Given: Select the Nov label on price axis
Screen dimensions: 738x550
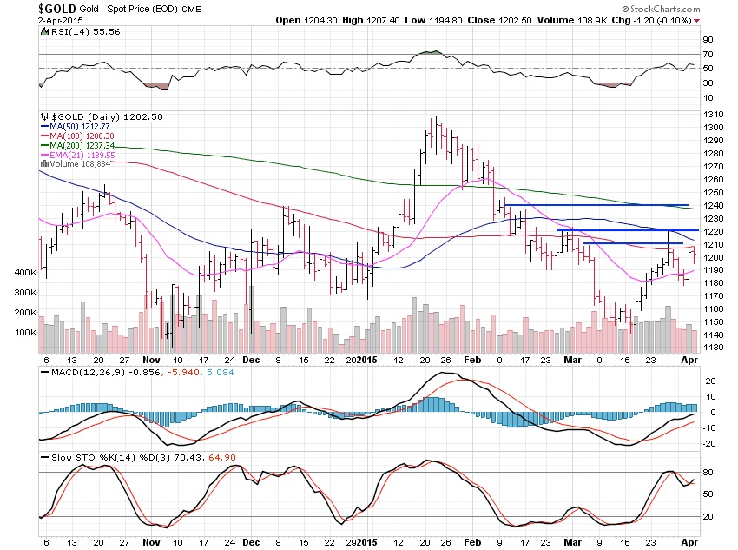Looking at the screenshot, I should click(x=151, y=360).
